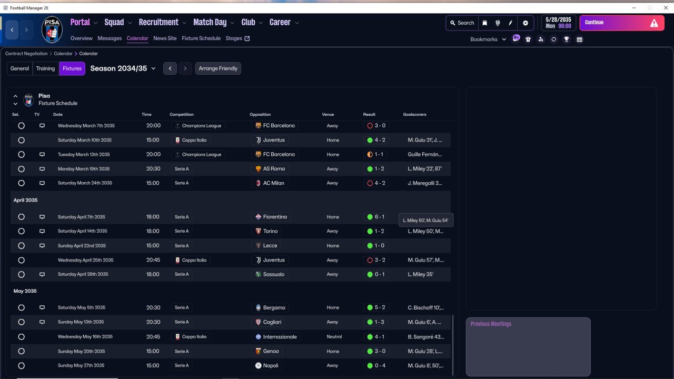Switch to the Training calendar tab

(45, 68)
